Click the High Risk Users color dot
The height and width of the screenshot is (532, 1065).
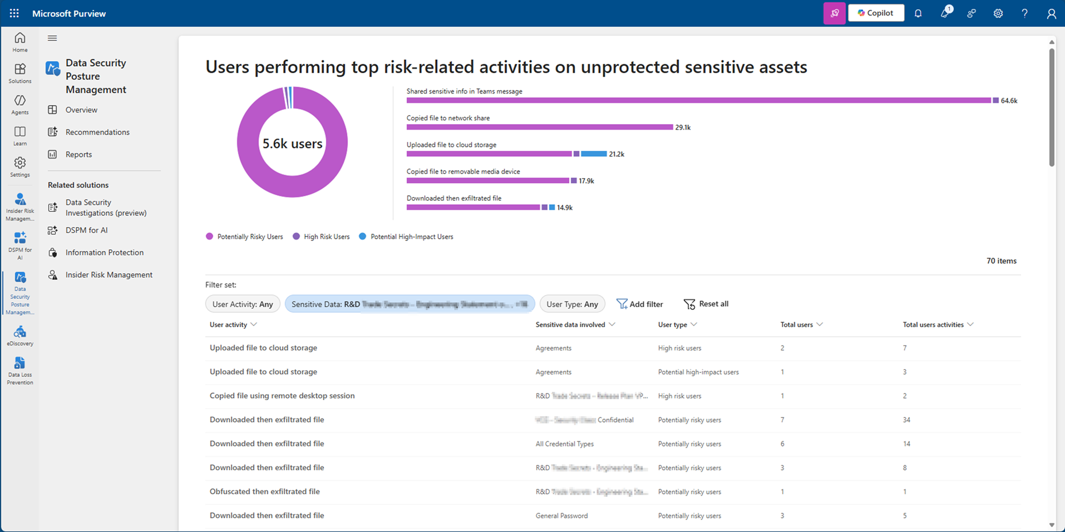point(297,237)
